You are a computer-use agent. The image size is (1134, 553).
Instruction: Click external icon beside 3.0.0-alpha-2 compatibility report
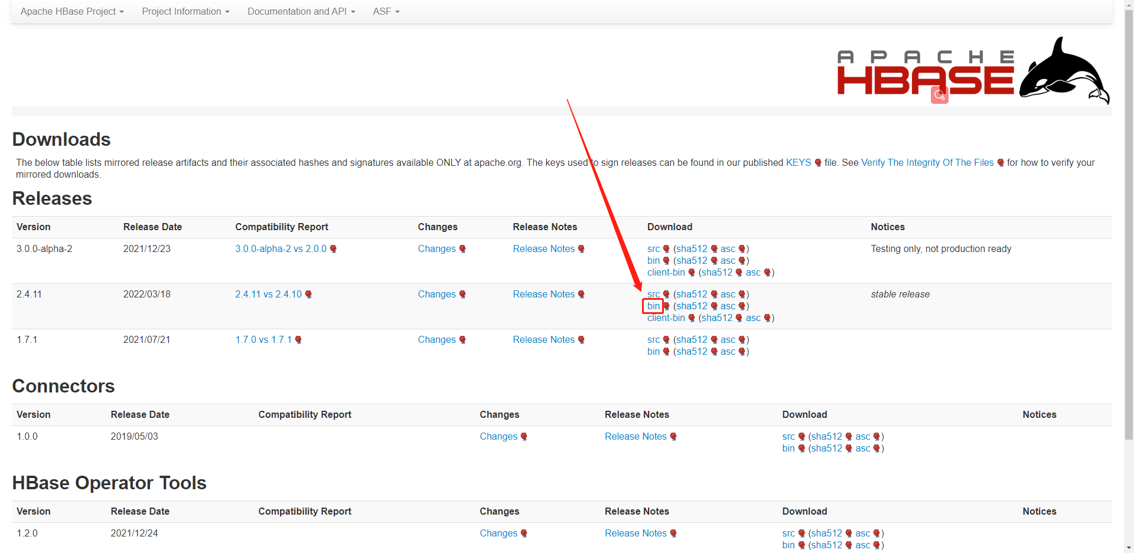[x=333, y=249]
